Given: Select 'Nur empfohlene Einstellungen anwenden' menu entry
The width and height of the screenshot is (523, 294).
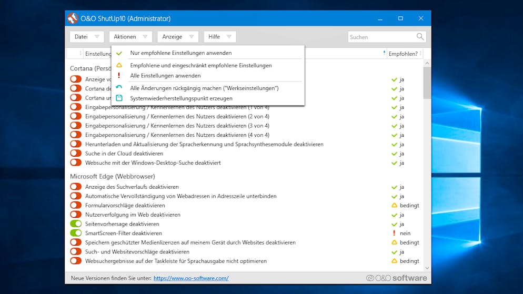Looking at the screenshot, I should pos(208,53).
